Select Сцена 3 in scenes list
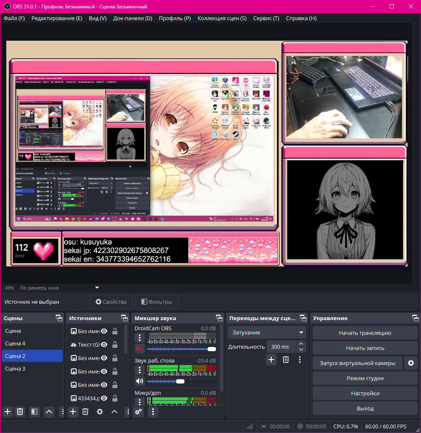 [x=32, y=369]
